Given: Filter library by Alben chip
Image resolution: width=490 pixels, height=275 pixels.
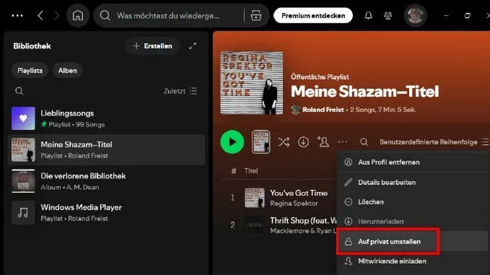Looking at the screenshot, I should (67, 71).
